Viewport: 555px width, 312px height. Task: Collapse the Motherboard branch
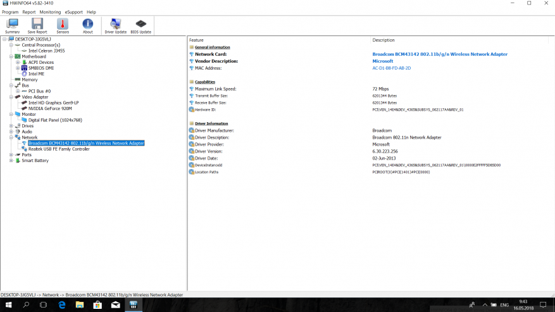[x=11, y=57]
